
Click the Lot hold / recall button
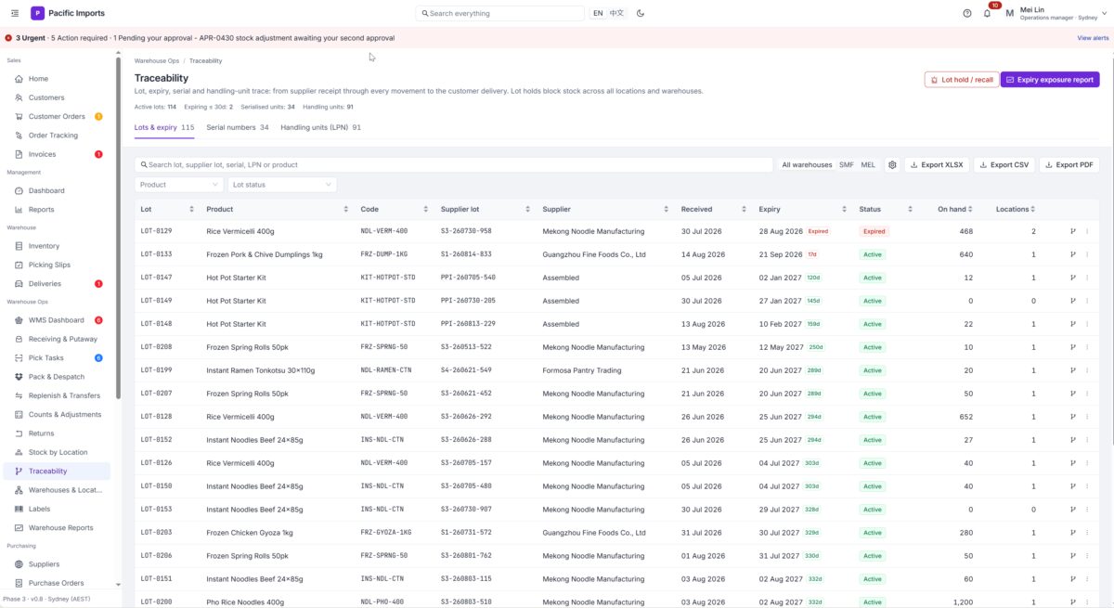961,80
